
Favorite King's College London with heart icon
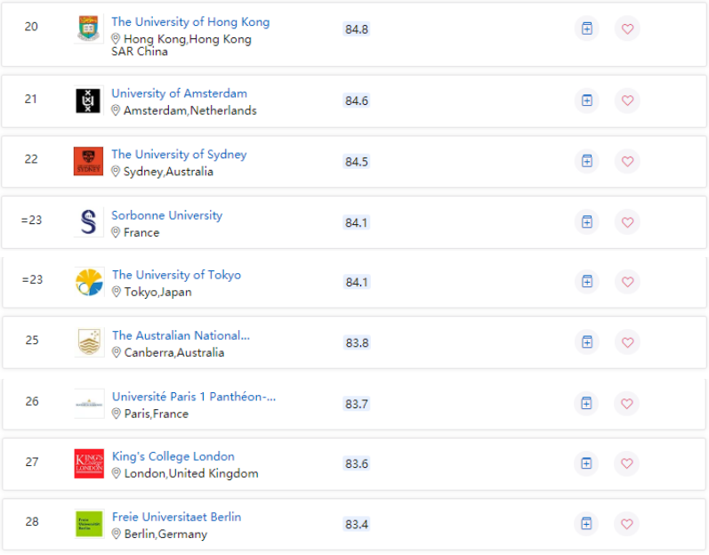(x=627, y=462)
